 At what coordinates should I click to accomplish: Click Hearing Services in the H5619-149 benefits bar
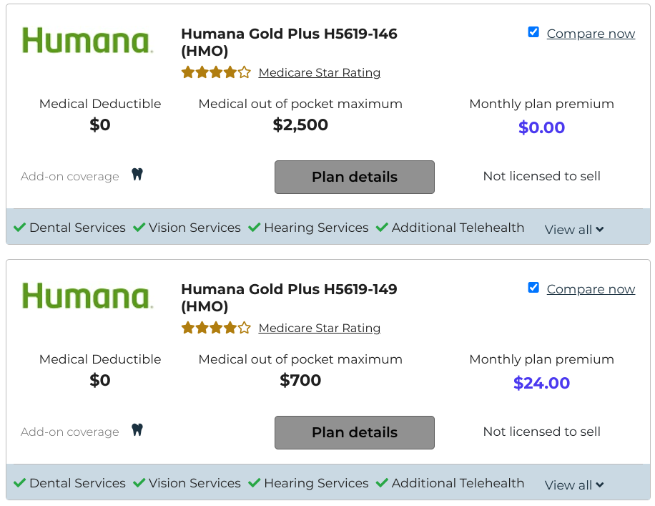coord(316,483)
